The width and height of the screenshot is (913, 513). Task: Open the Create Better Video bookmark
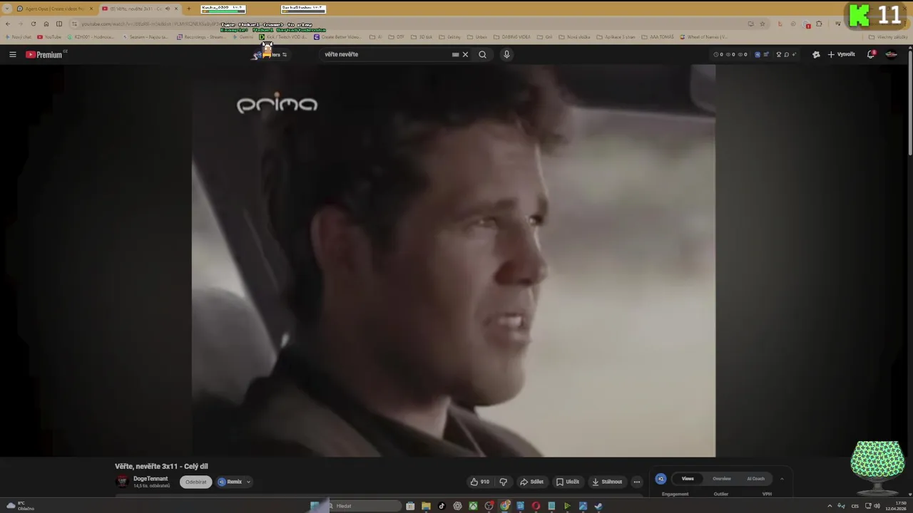[x=339, y=37]
